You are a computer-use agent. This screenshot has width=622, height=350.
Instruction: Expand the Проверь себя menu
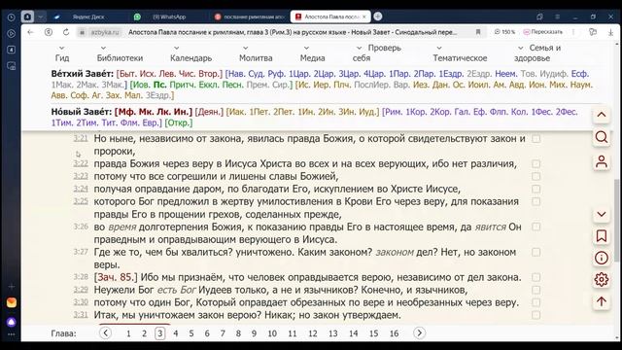click(x=377, y=52)
